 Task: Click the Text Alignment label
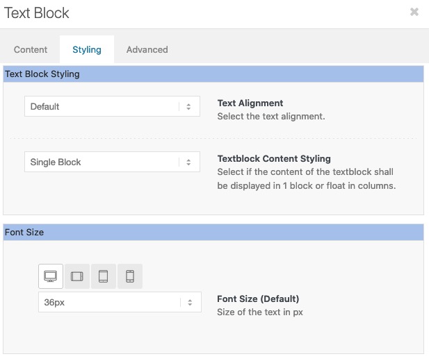point(250,103)
